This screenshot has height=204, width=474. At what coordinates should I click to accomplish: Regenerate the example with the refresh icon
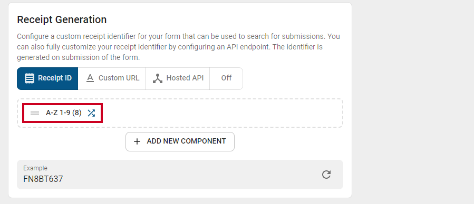coord(326,175)
